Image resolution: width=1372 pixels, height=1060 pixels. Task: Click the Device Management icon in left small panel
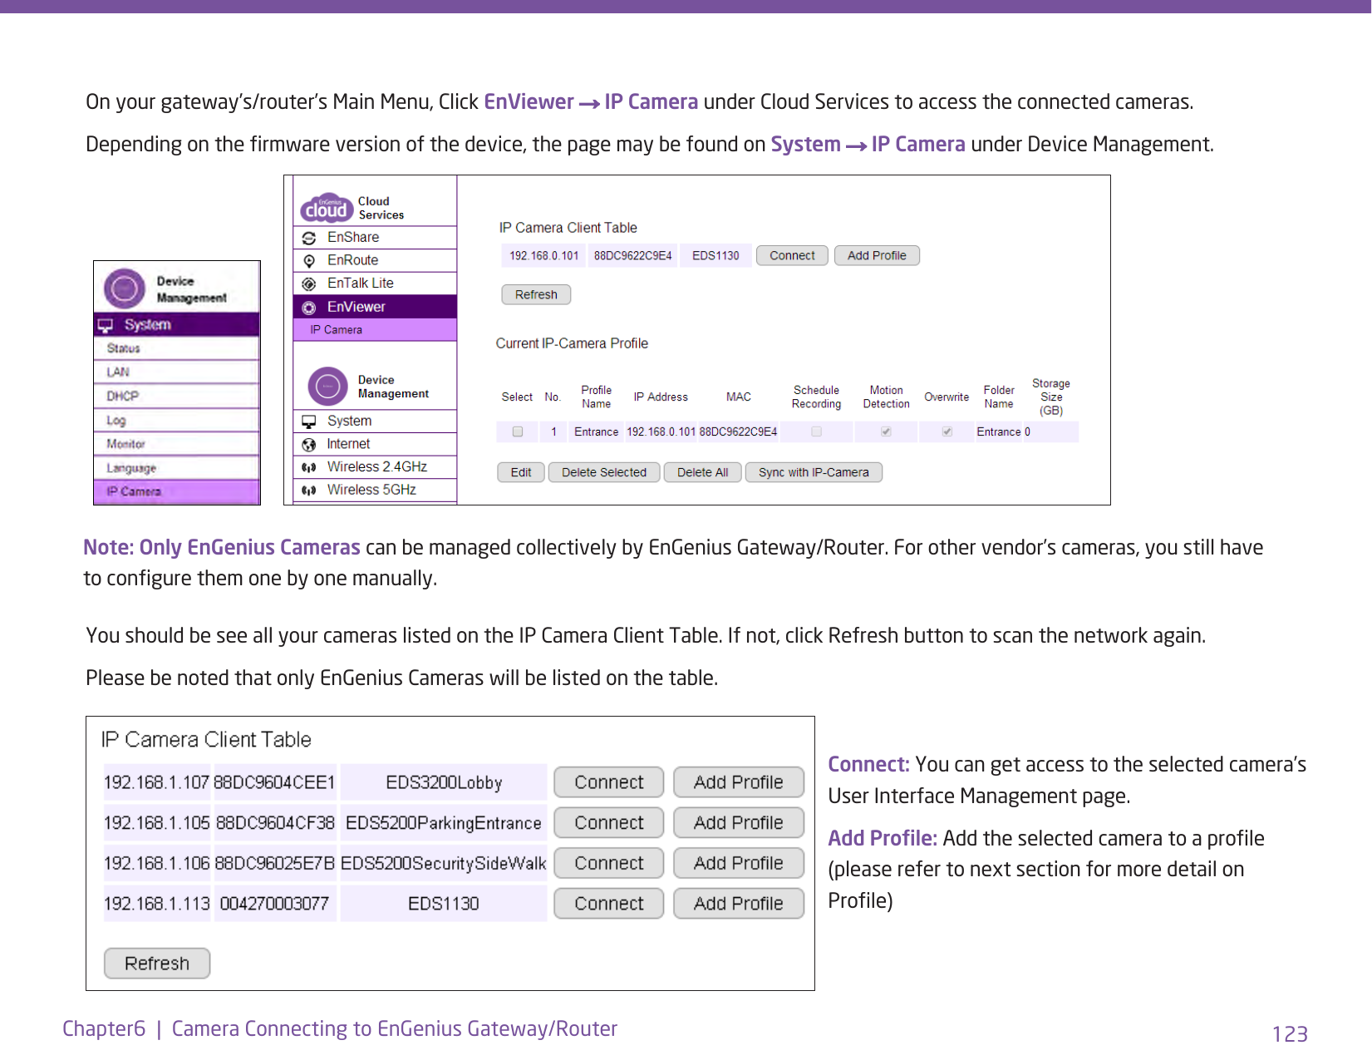click(x=125, y=288)
